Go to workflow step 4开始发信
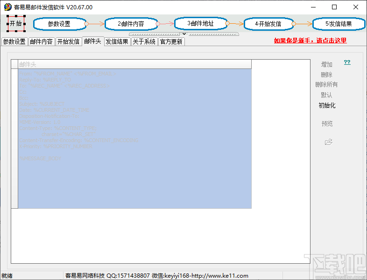The width and height of the screenshot is (367, 280). [x=268, y=24]
